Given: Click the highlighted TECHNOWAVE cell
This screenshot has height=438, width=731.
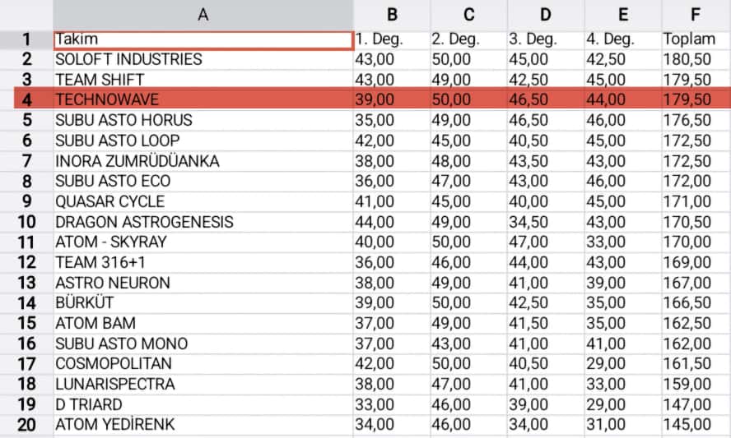Looking at the screenshot, I should point(203,99).
